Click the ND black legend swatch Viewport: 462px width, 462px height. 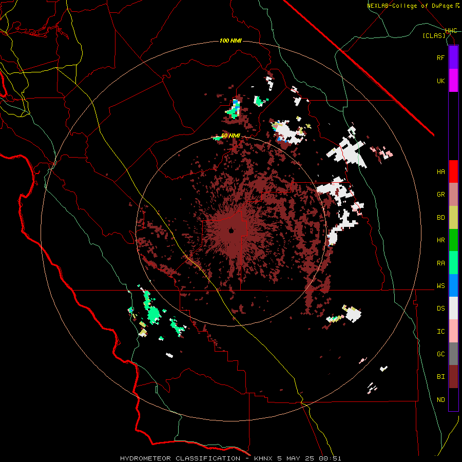click(x=453, y=399)
